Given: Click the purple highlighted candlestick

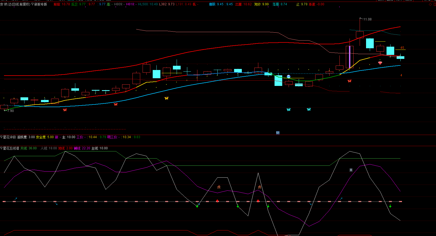Looking at the screenshot, I should 350,57.
